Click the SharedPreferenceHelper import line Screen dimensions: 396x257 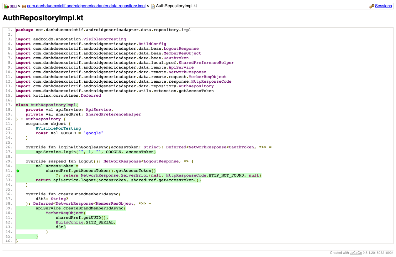[125, 63]
